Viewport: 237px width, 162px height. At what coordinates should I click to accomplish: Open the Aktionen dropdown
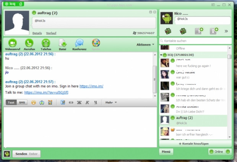click(x=145, y=45)
